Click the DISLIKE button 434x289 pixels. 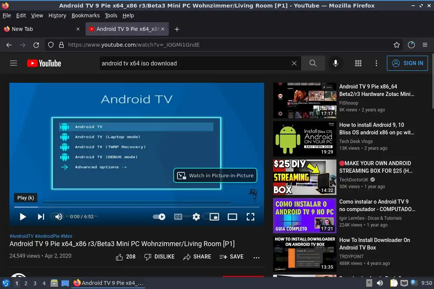[159, 257]
